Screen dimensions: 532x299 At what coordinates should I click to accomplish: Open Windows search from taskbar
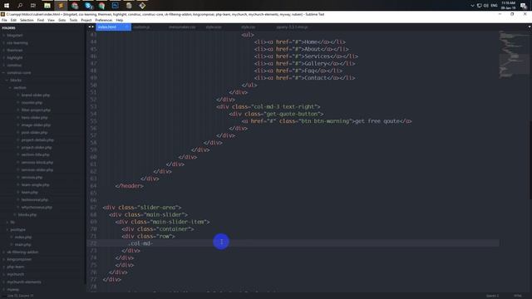(x=20, y=5)
